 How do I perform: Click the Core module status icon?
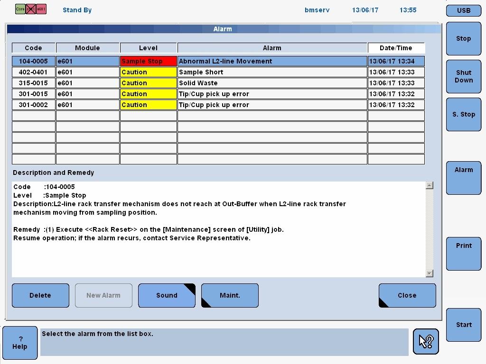coord(20,9)
